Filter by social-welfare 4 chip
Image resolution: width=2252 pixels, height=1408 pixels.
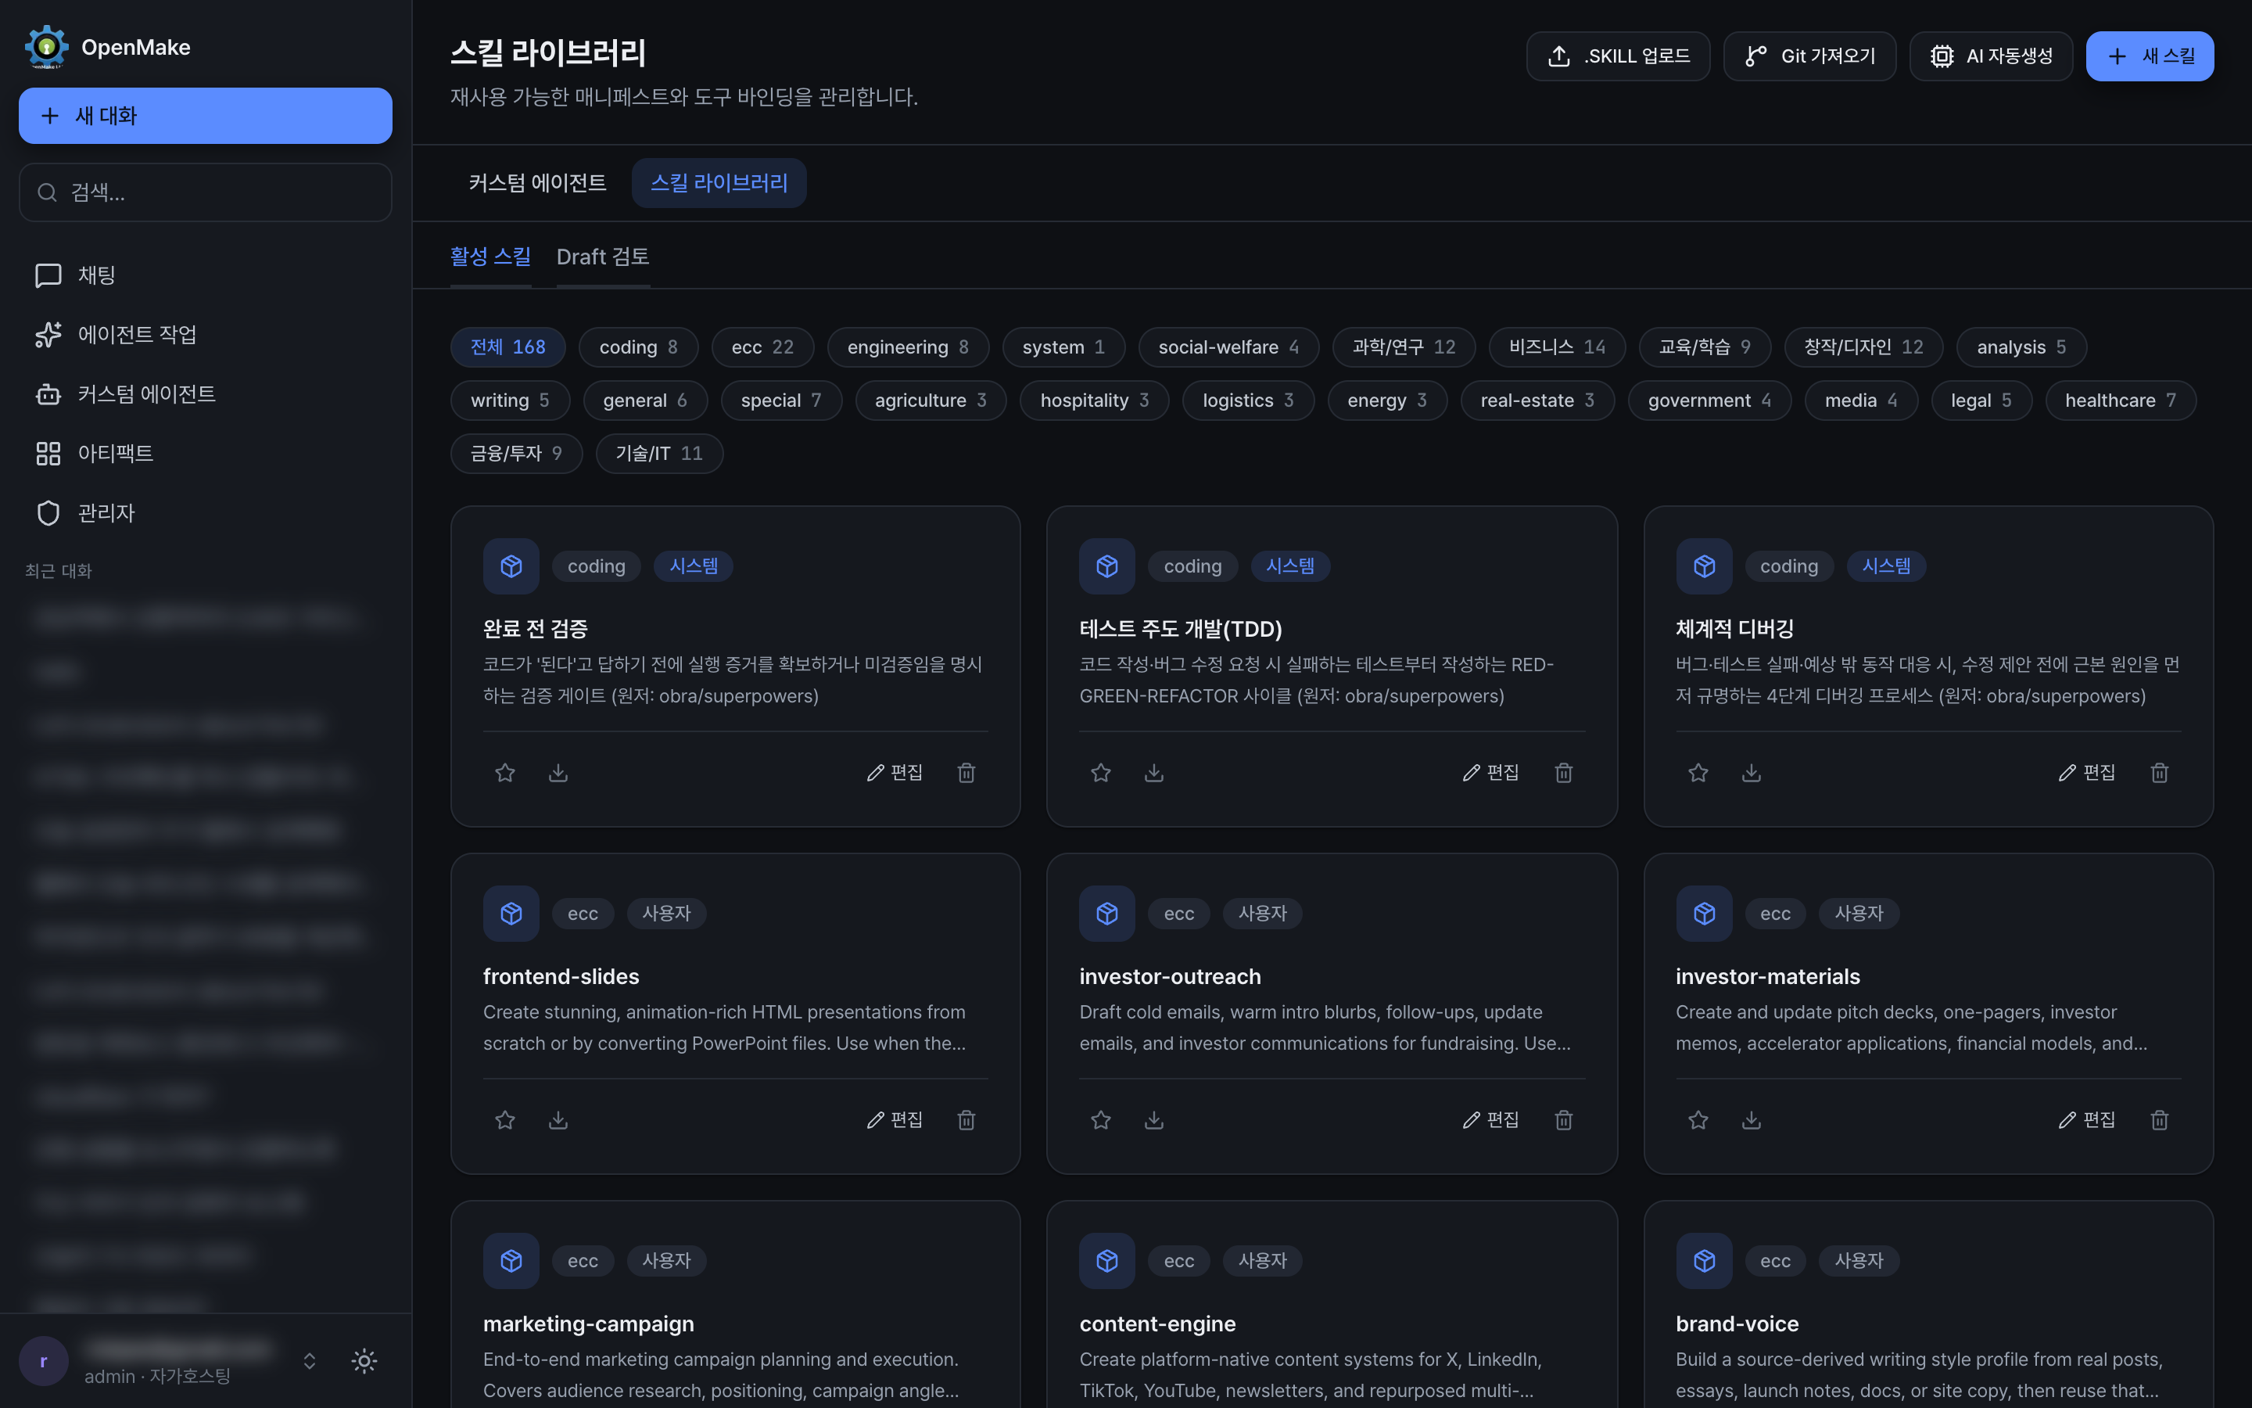point(1228,347)
